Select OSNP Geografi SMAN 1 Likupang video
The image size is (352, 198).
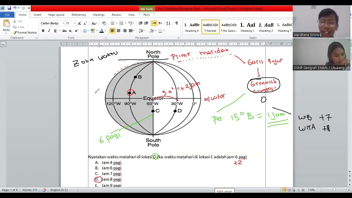(322, 54)
